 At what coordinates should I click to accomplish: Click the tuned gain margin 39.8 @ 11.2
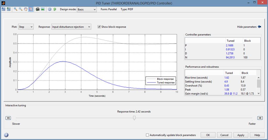pos(231,93)
